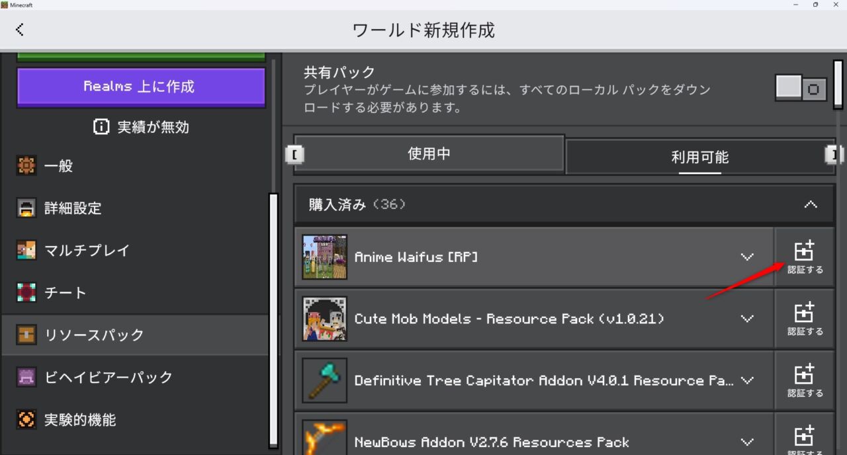Expand the NewBows Addon details chevron
The image size is (847, 455).
747,442
